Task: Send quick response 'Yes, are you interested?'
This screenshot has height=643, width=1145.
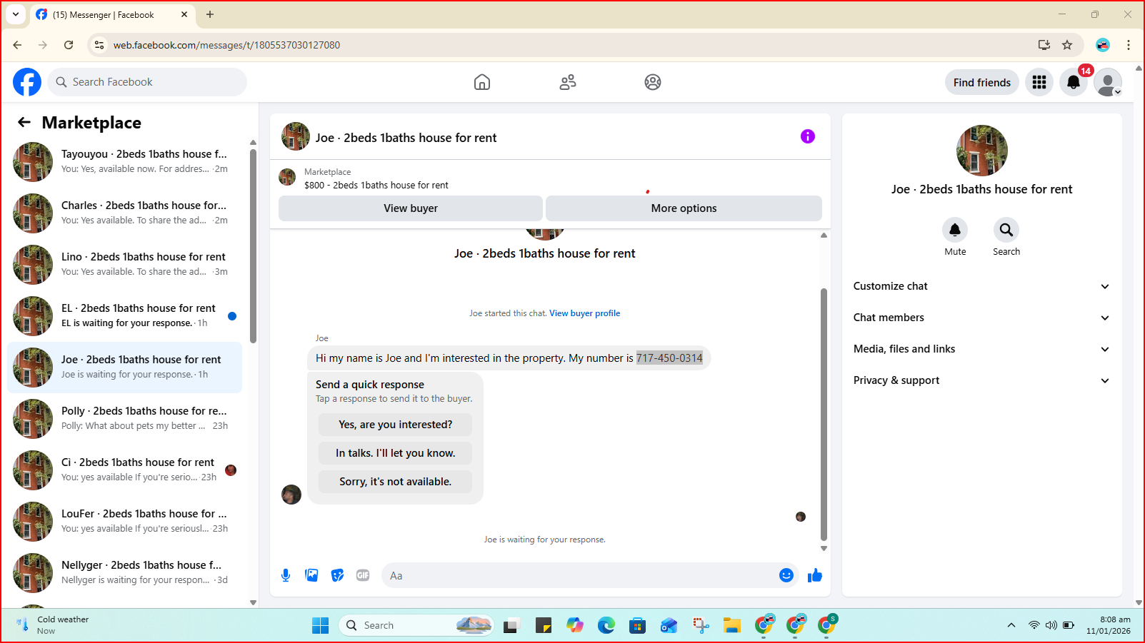Action: click(x=395, y=425)
